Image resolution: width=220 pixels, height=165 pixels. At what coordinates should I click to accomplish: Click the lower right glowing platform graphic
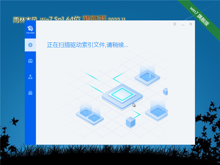pos(158,111)
